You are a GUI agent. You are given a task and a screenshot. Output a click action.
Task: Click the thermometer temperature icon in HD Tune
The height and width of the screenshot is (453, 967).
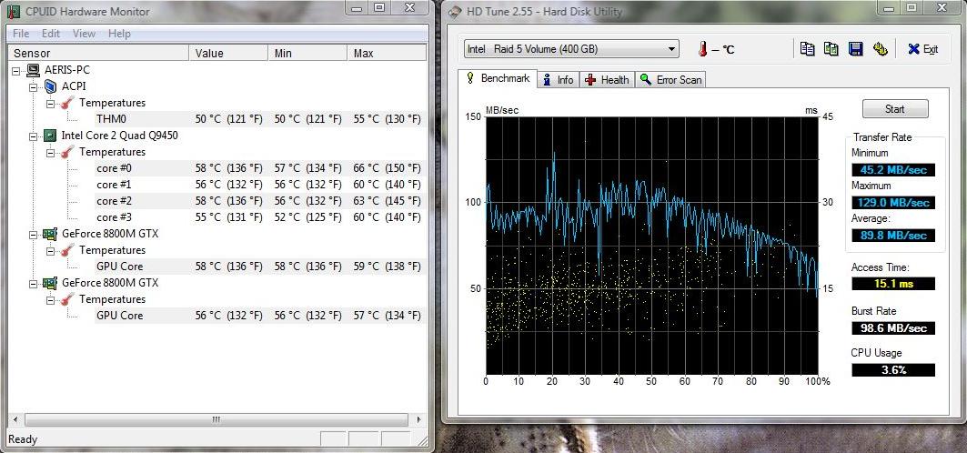[x=702, y=49]
